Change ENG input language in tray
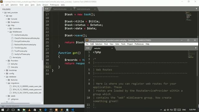The height and width of the screenshot is (112, 199). tap(184, 110)
